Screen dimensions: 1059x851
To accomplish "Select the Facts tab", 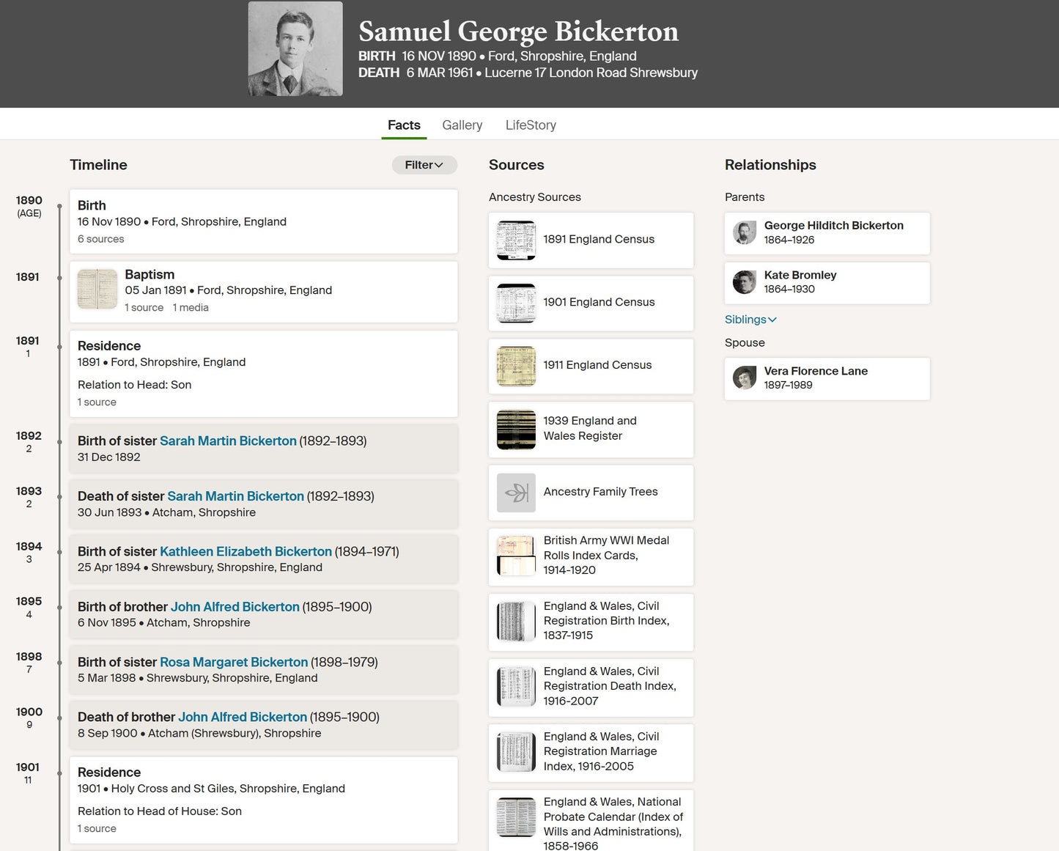I will point(404,125).
